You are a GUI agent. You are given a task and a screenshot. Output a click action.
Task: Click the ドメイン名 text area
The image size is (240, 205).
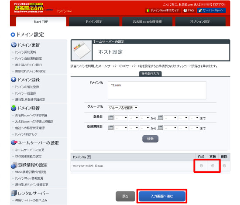coord(157,90)
